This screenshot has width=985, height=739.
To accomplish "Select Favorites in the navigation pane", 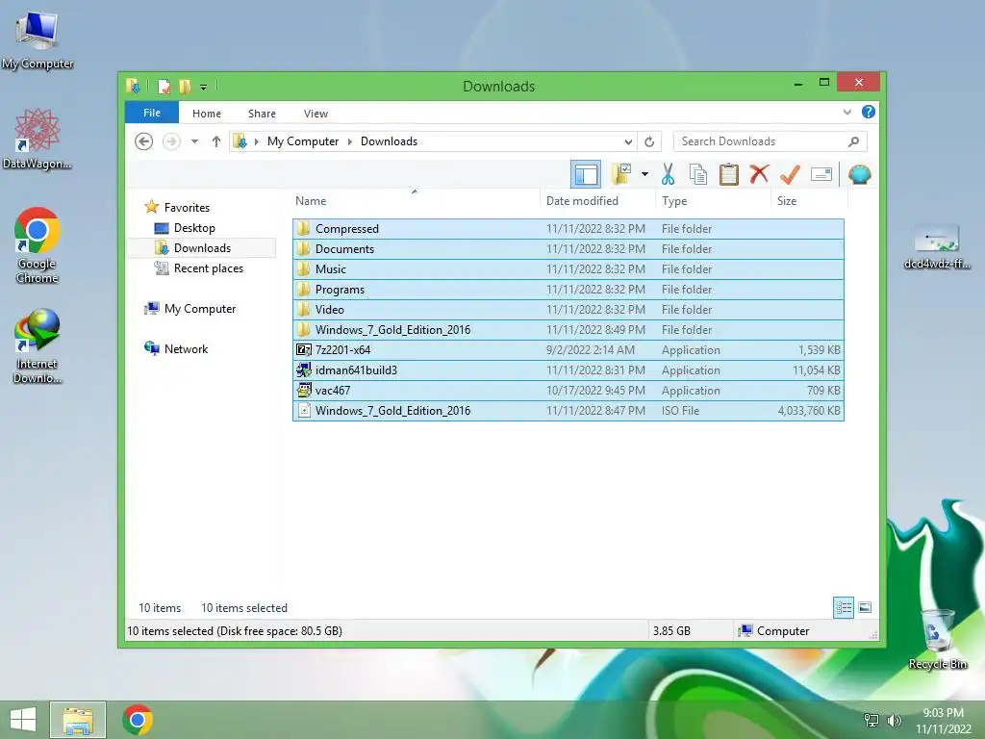I will 187,208.
